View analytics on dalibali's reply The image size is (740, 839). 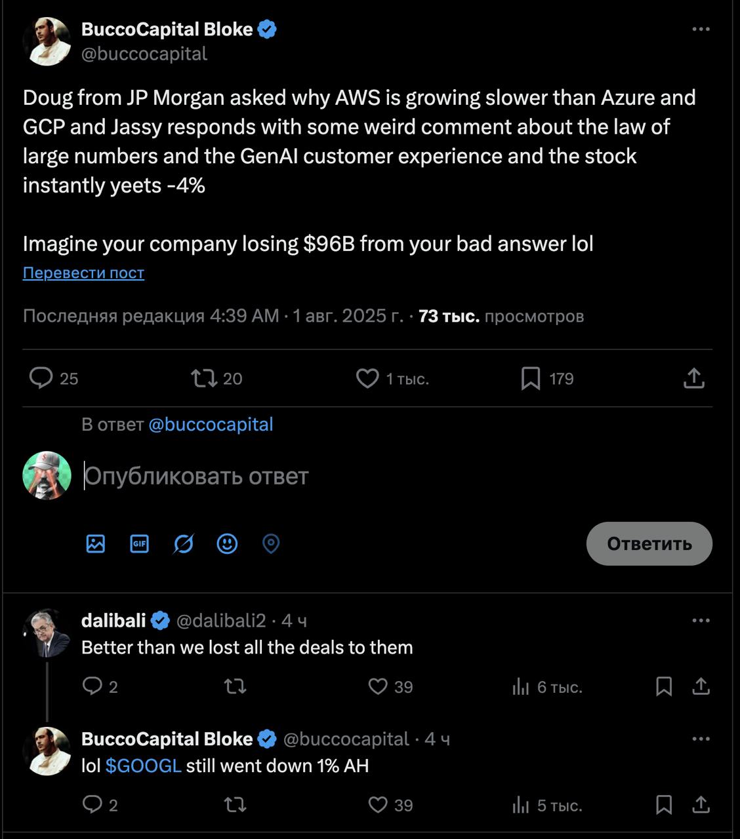[x=521, y=686]
